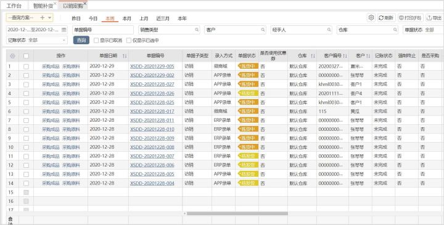This screenshot has height=225, width=444.
Task: Click the magnifier icon in 仓库 filter field
Action: (395, 30)
